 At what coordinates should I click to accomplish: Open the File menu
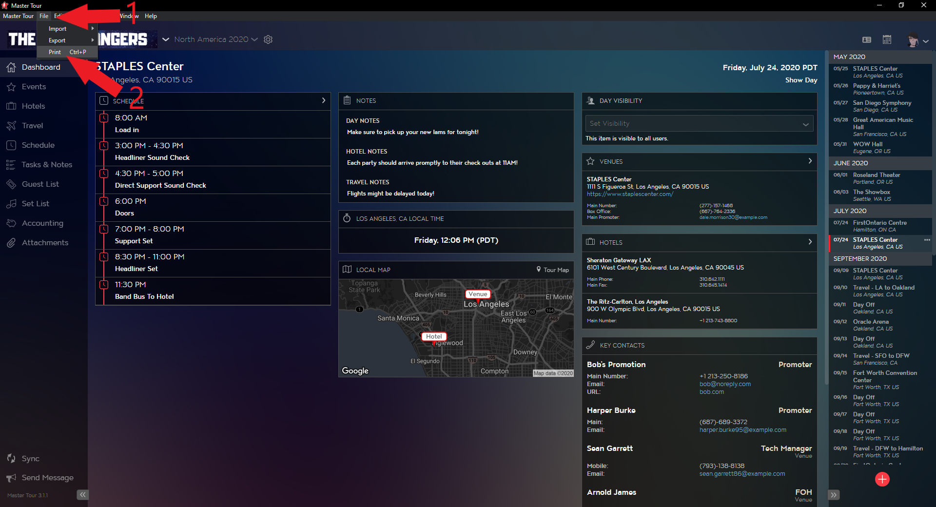[44, 16]
